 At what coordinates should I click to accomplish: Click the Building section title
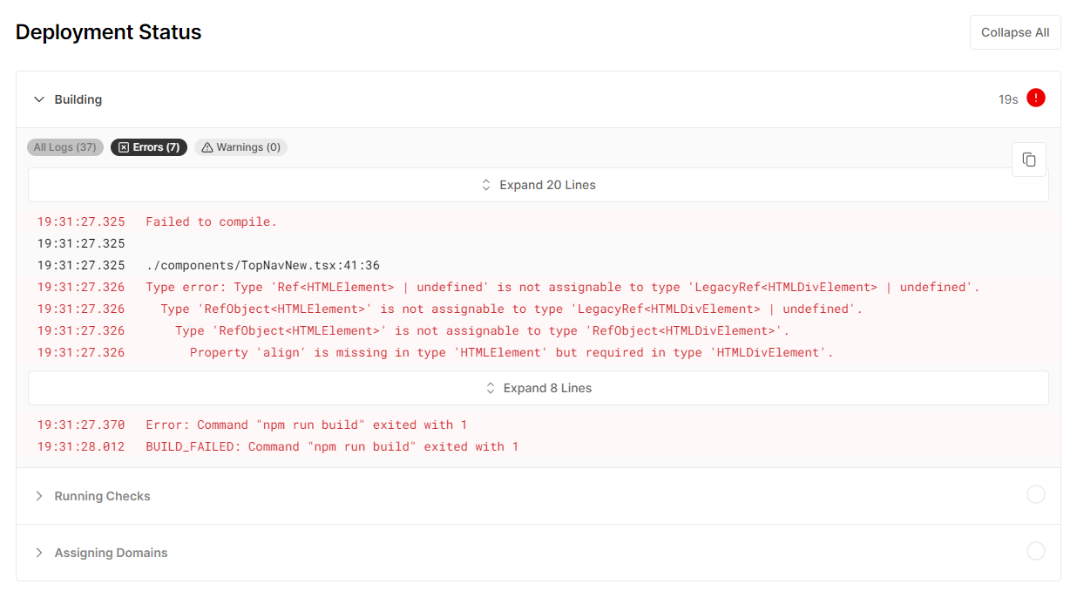[78, 99]
